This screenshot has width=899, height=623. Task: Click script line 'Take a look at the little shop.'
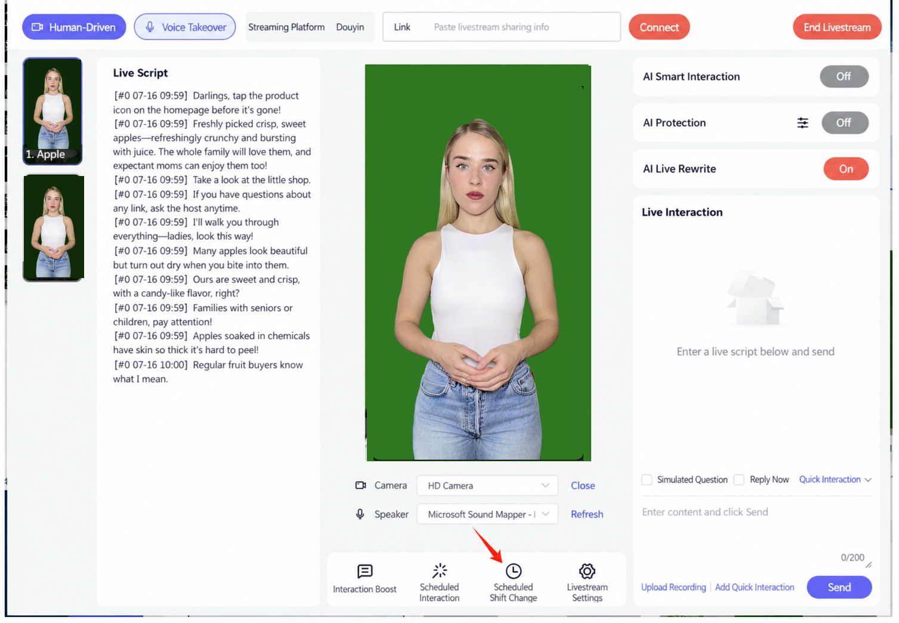pos(252,180)
